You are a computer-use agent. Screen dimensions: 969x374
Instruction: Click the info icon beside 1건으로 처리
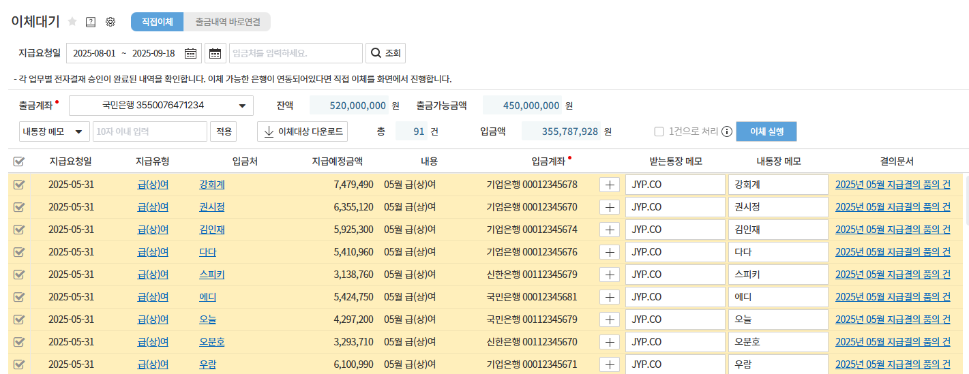(727, 131)
